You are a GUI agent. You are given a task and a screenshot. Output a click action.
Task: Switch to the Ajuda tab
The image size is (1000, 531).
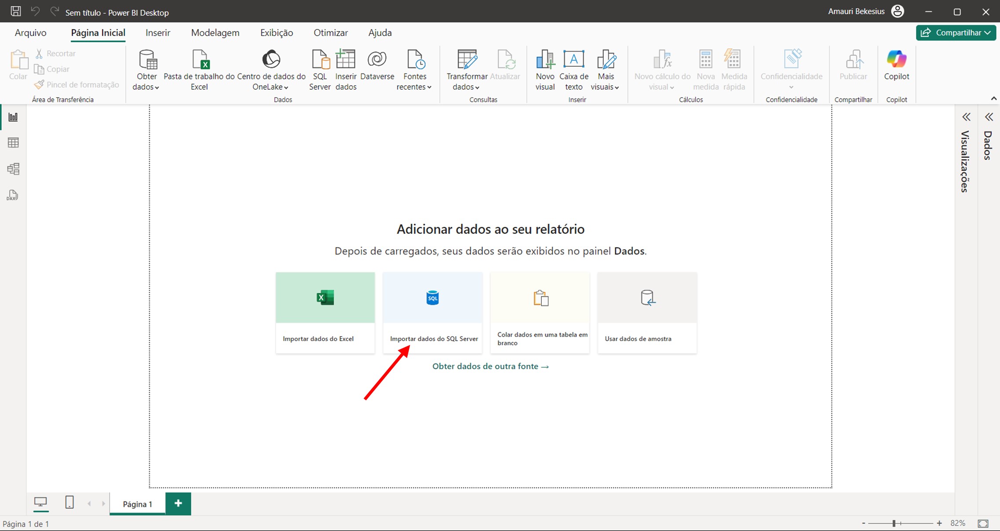[x=380, y=33]
